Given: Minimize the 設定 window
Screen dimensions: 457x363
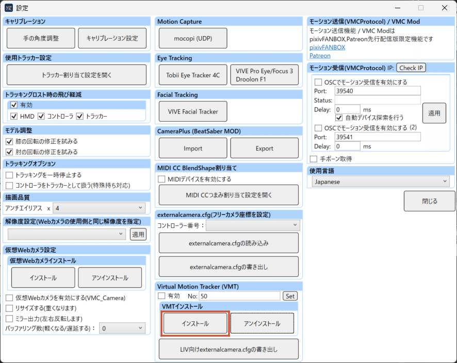Looking at the screenshot, I should coord(397,8).
